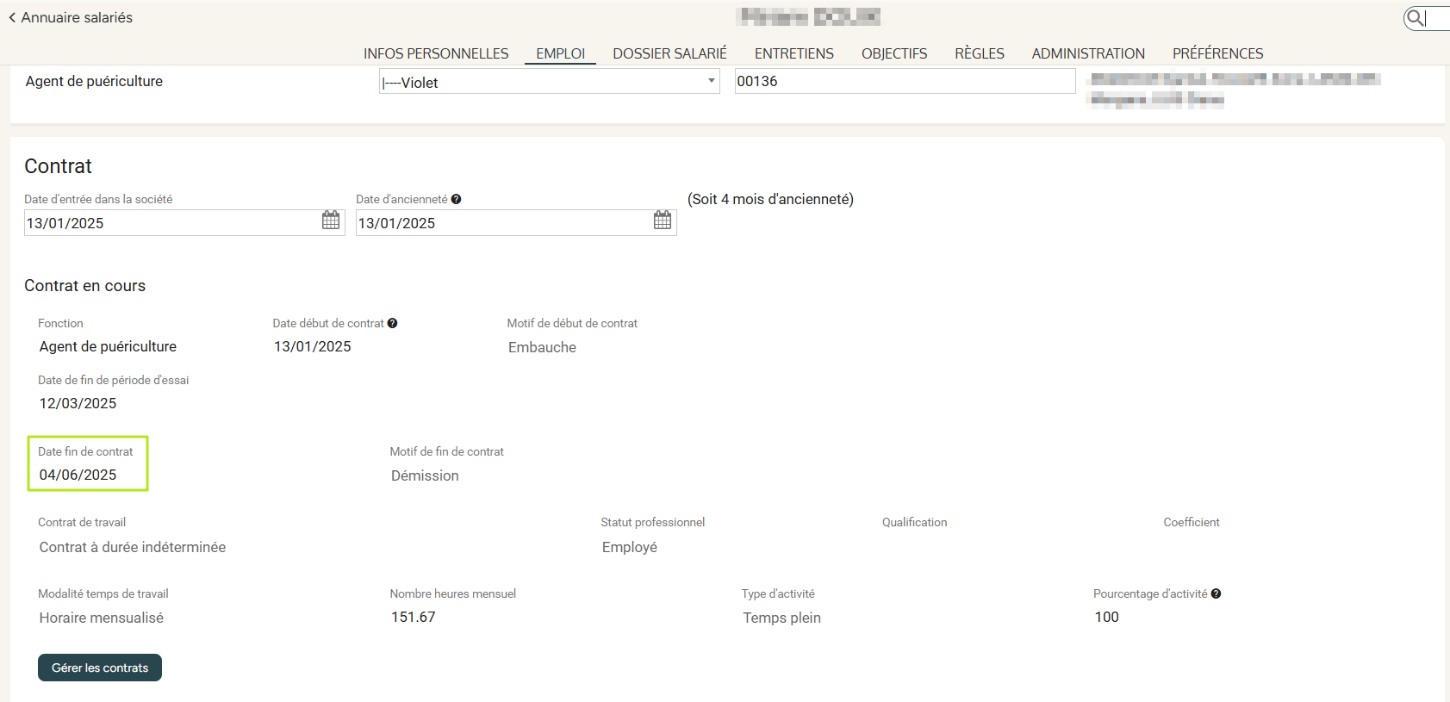This screenshot has height=702, width=1450.
Task: Expand the Violet dropdown list
Action: click(711, 81)
